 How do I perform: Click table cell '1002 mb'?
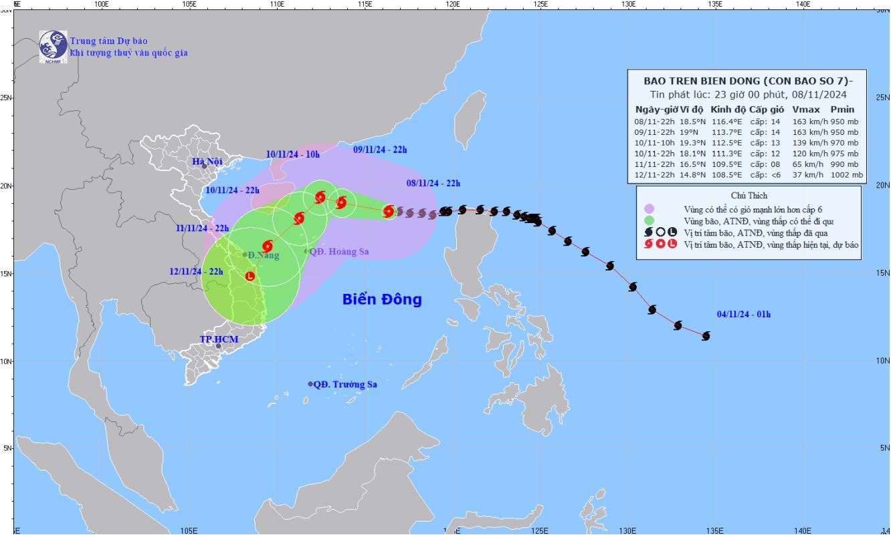tap(847, 175)
